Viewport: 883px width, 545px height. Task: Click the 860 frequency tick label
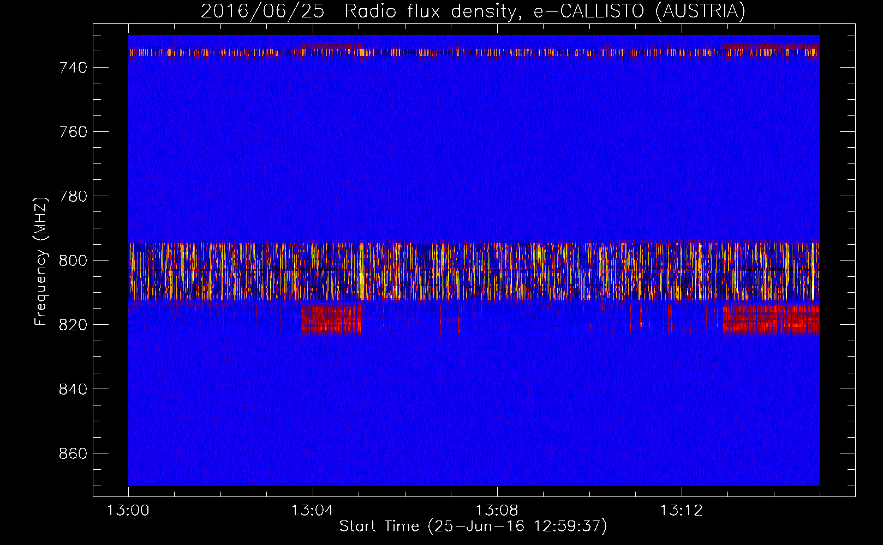(x=73, y=453)
